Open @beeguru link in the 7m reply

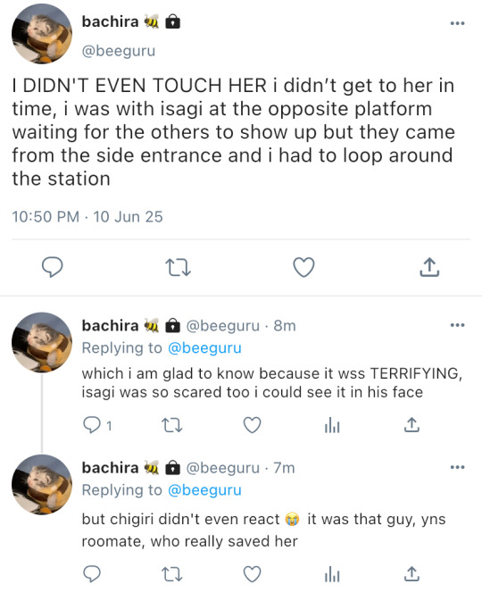pyautogui.click(x=204, y=490)
